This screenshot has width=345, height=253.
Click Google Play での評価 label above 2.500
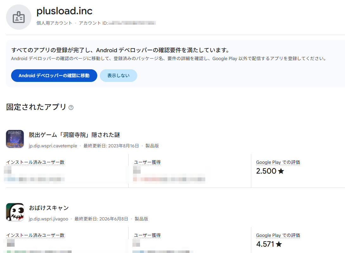[278, 162]
